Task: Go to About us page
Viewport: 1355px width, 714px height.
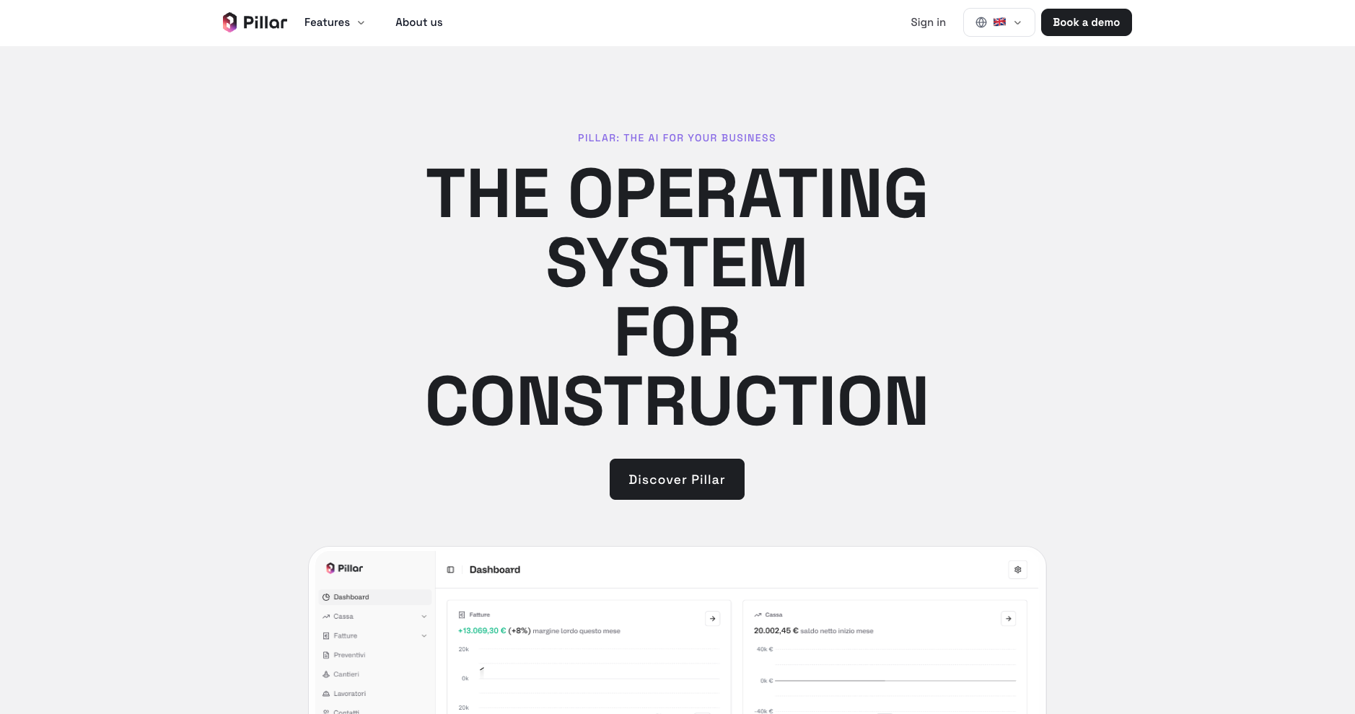Action: coord(418,22)
